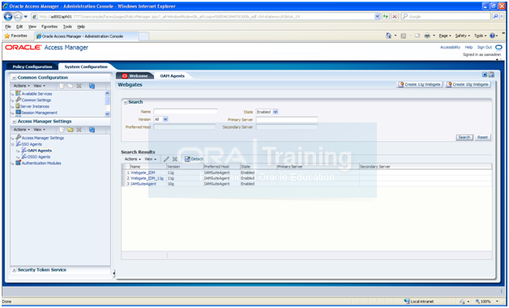Screen dimensions: 509x308
Task: Switch to the Policy Configuration tab
Action: click(x=32, y=66)
